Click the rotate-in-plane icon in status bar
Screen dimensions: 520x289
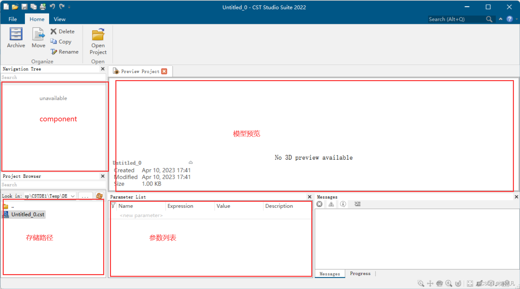tap(458, 283)
